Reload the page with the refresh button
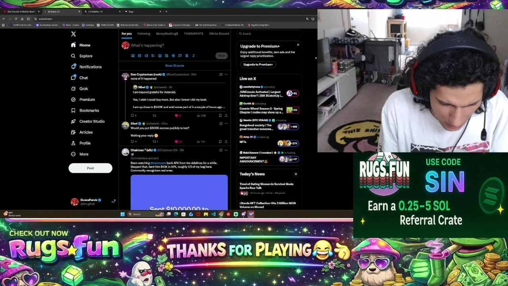The image size is (508, 286). (x=16, y=19)
